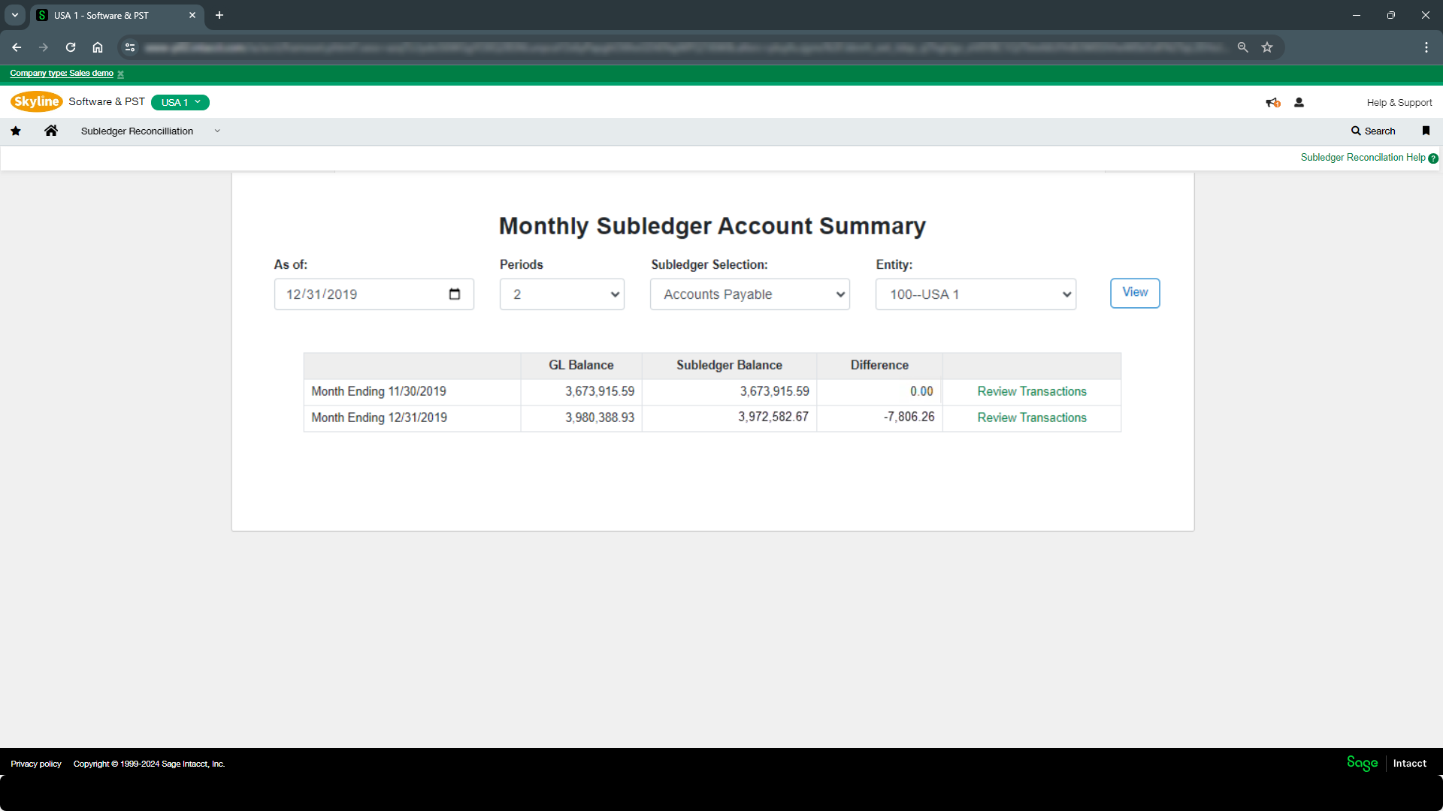Open the announcements megaphone icon

[1272, 103]
